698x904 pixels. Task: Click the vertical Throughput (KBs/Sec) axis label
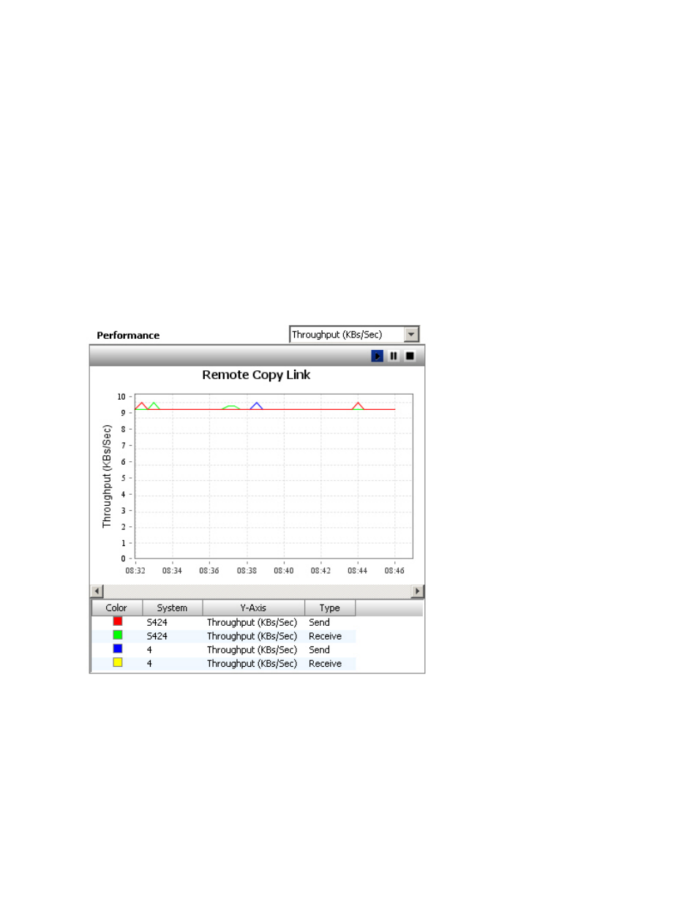(107, 477)
